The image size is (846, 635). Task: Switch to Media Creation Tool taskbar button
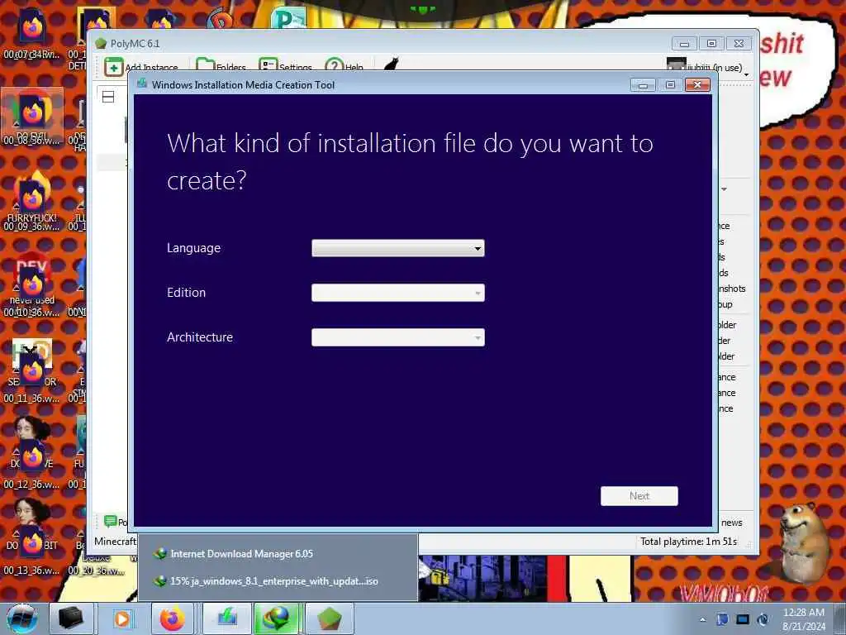[227, 618]
